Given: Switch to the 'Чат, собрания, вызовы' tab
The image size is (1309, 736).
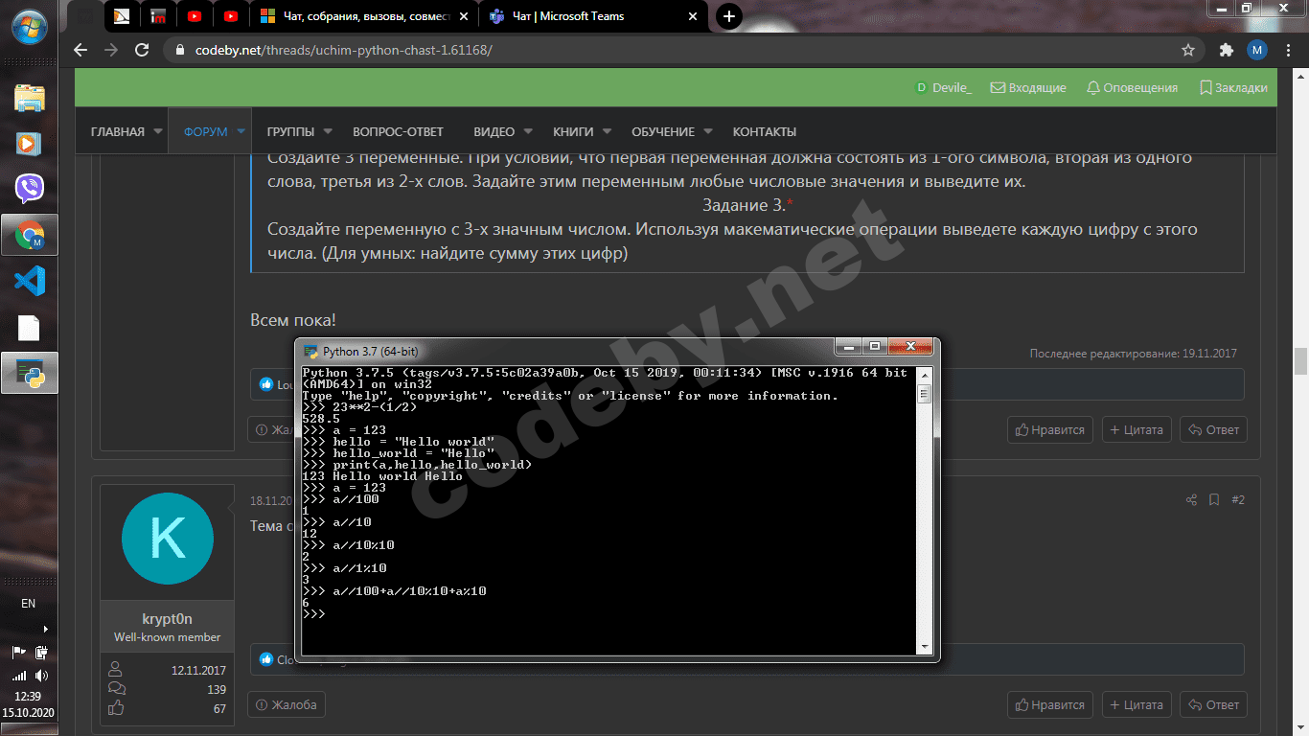Looking at the screenshot, I should (x=365, y=16).
